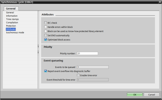Screen dimensions: 162x100
Task: Open General in the navigation list
Action: [10, 12]
